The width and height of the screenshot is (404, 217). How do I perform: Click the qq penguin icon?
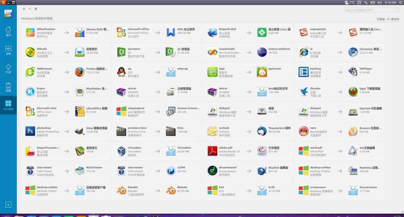(x=121, y=72)
